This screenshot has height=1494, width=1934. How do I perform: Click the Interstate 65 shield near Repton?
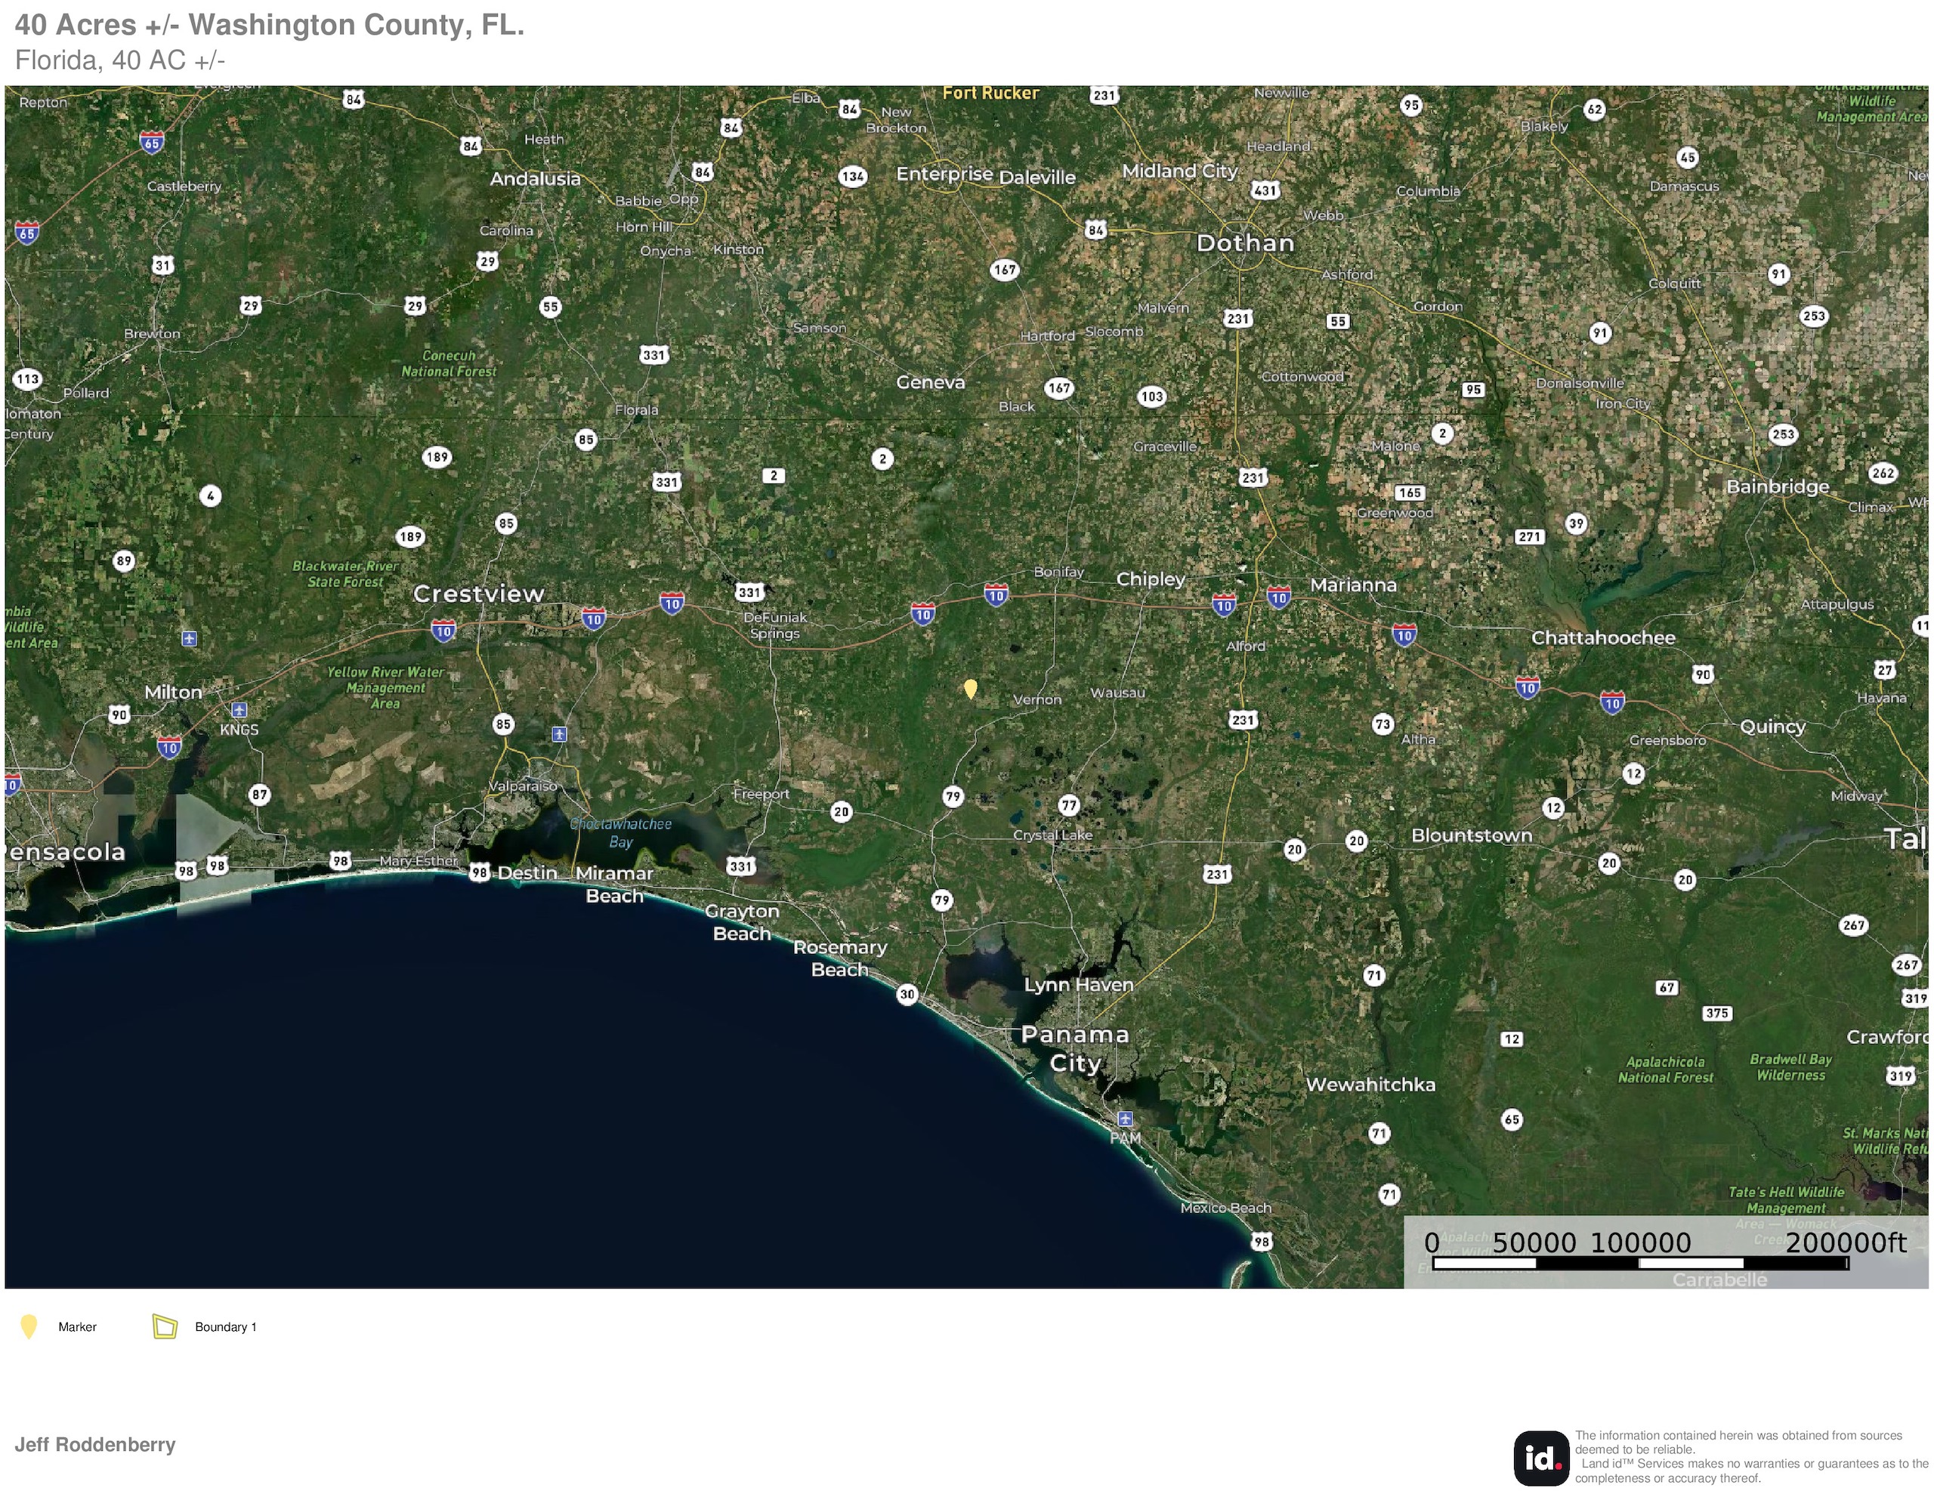tap(151, 143)
